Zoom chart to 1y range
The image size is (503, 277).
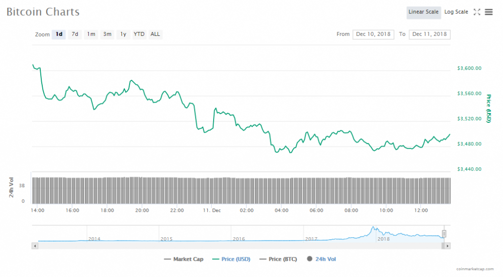[123, 34]
